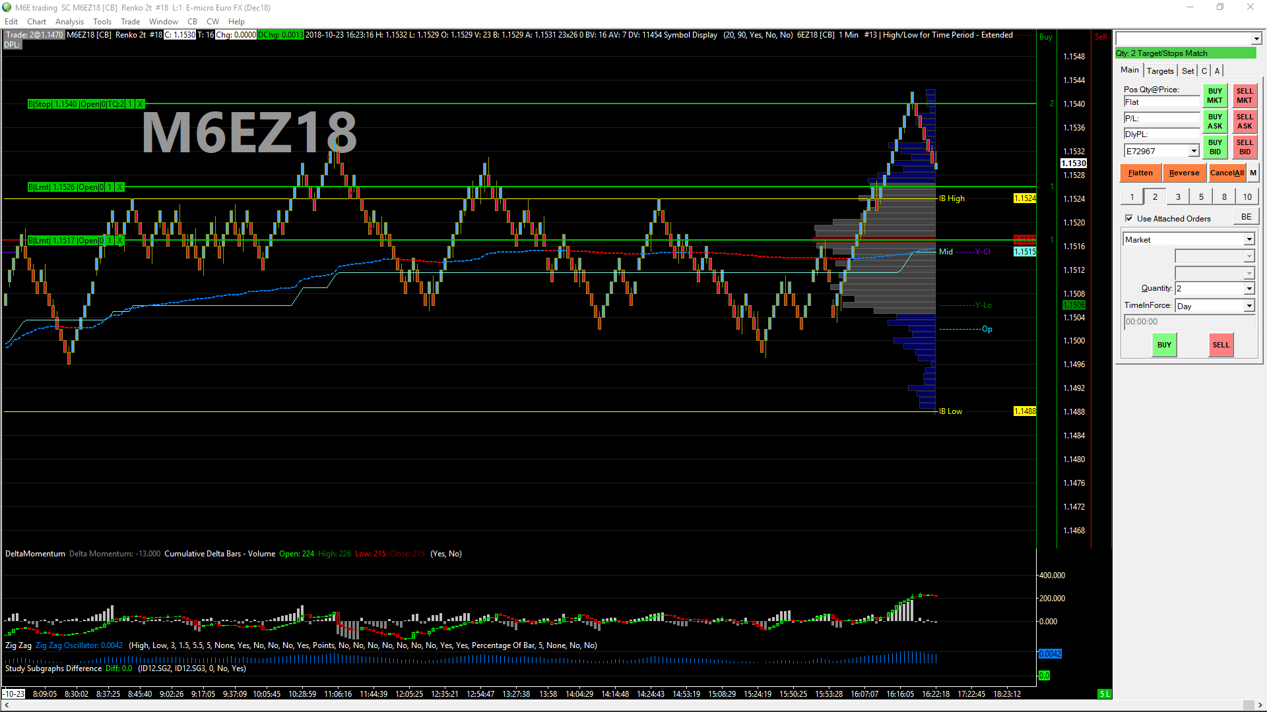Image resolution: width=1267 pixels, height=712 pixels.
Task: Click the orange Flatten button
Action: point(1140,173)
